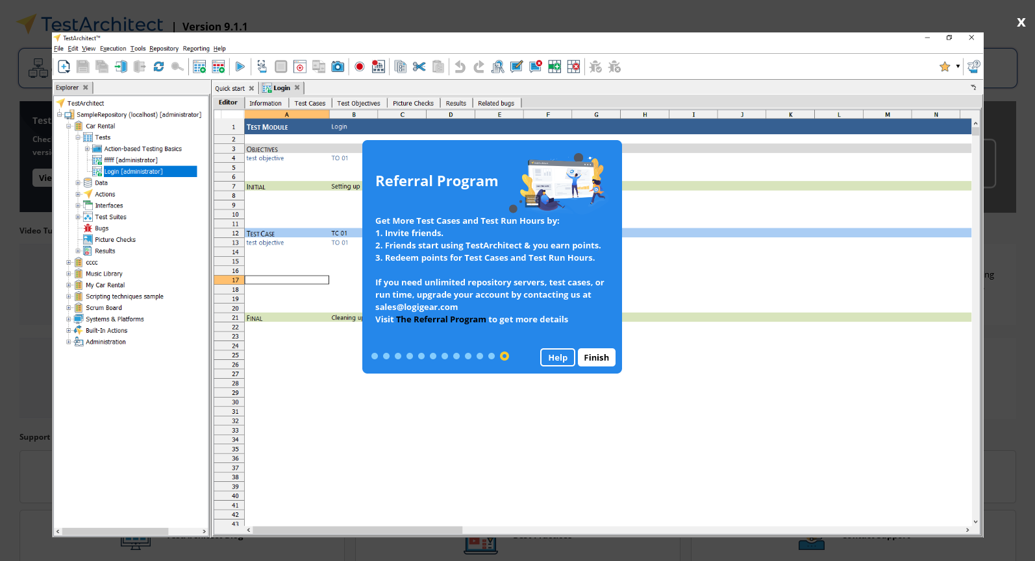Expand the Interfaces tree node
1035x561 pixels.
point(78,206)
